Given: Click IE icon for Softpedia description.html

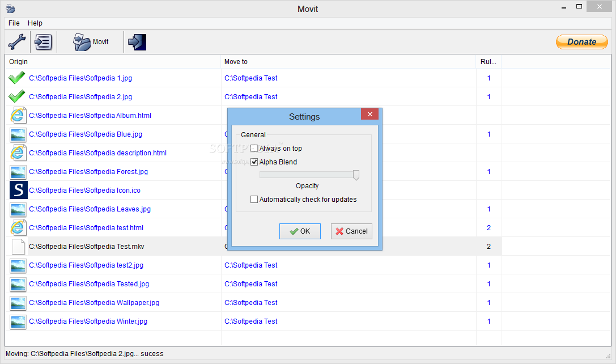Looking at the screenshot, I should click(x=18, y=153).
